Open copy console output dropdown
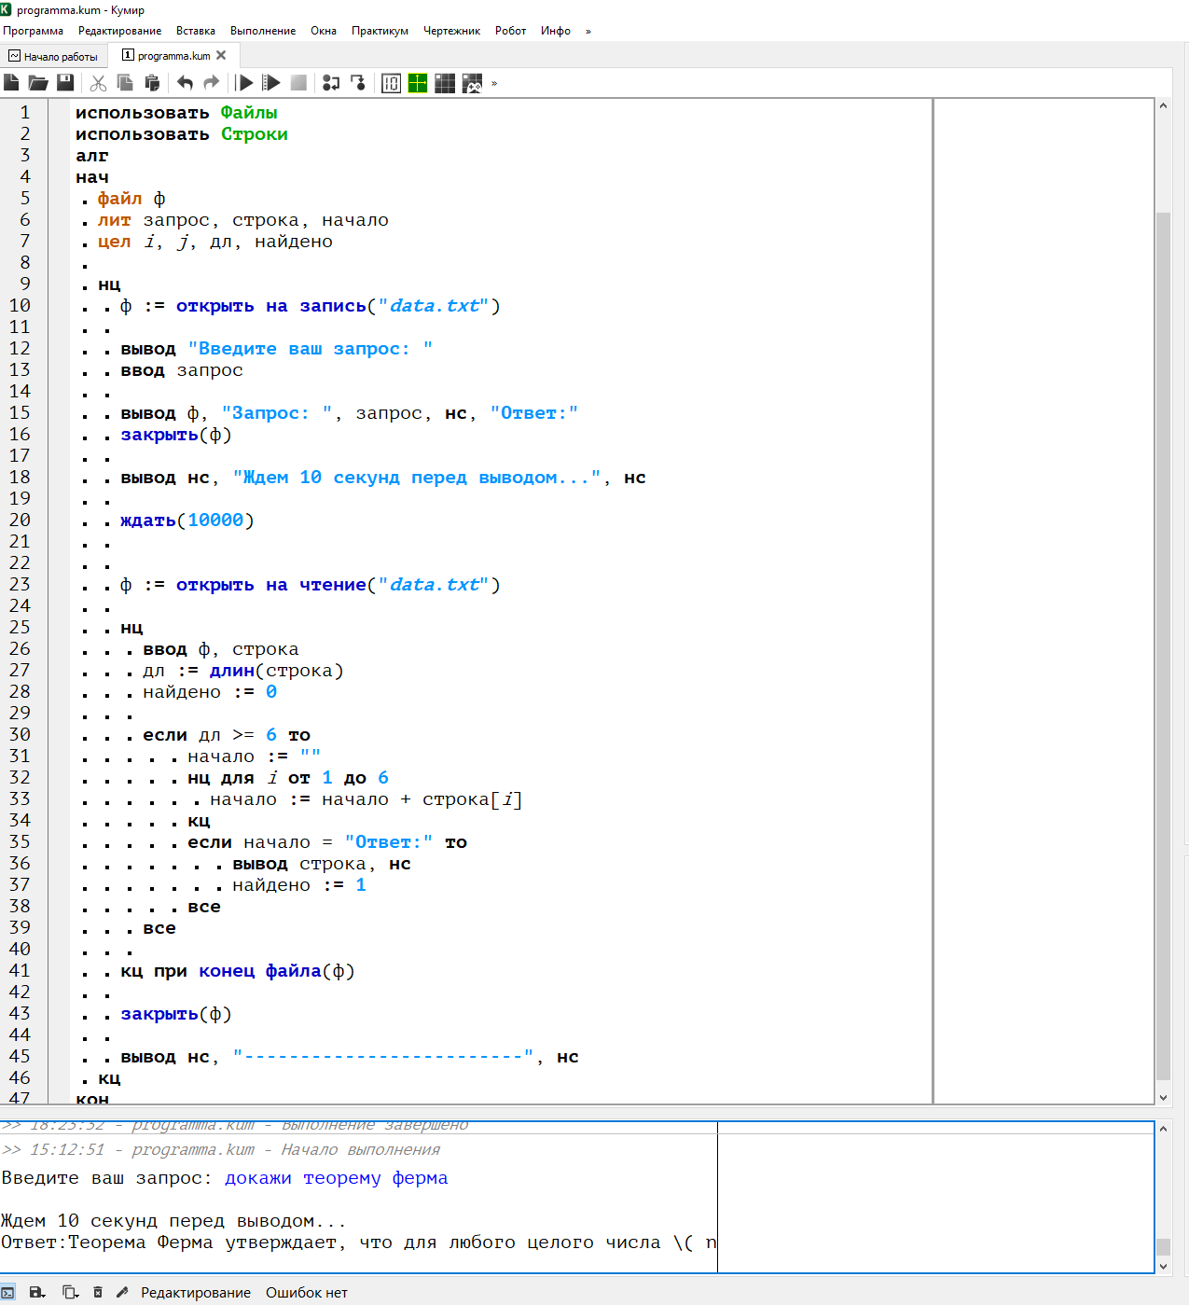1189x1305 pixels. [x=70, y=1292]
